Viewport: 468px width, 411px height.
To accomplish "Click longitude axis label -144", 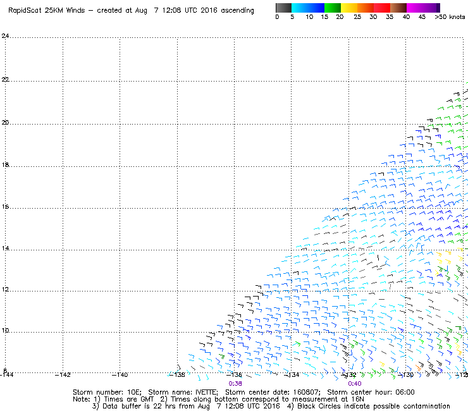I will click(x=6, y=375).
